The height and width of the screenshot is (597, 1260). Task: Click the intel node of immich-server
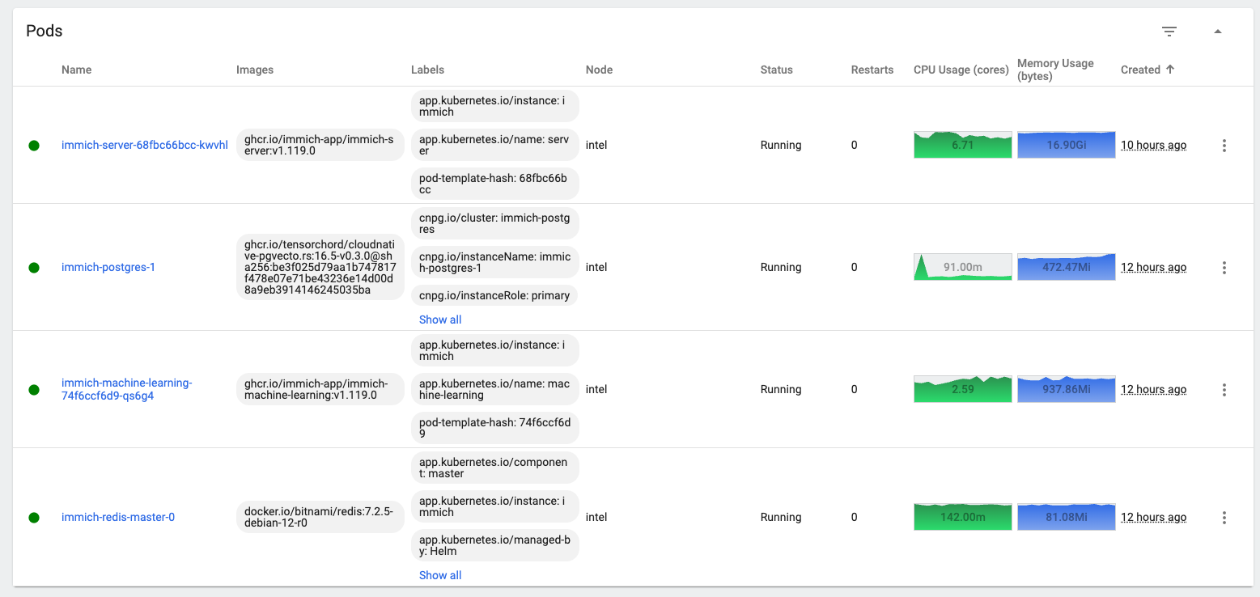[596, 146]
